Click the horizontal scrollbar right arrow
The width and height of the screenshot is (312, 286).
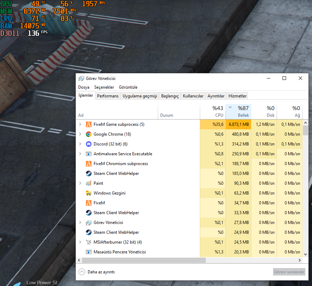pos(300,260)
